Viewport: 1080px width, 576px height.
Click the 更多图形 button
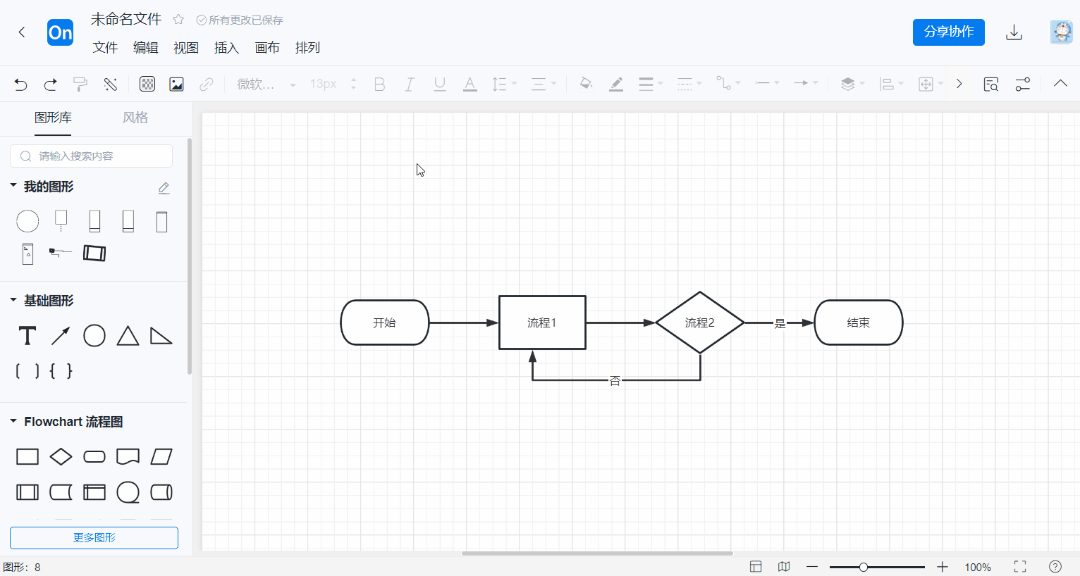pos(94,537)
